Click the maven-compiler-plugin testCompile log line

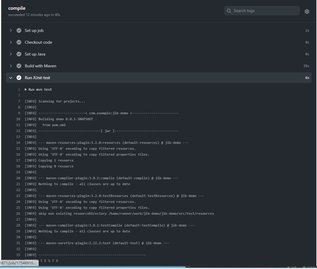tap(109, 225)
